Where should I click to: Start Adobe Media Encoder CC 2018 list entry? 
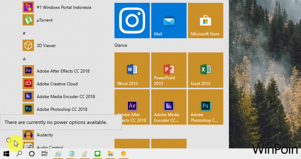coord(59,96)
